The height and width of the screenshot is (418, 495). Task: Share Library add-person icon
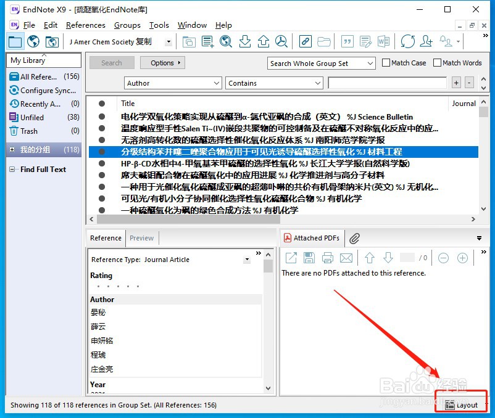(x=426, y=41)
